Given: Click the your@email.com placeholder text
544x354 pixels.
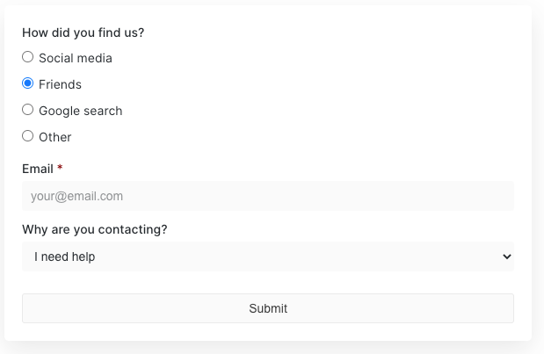Looking at the screenshot, I should [x=76, y=196].
